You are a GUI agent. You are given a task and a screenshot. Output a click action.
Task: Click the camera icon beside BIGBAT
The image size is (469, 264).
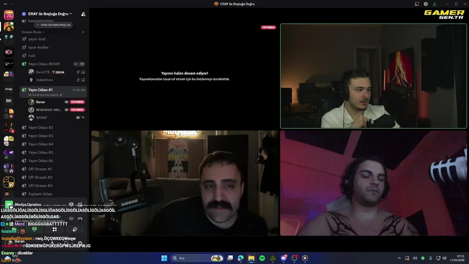click(78, 117)
